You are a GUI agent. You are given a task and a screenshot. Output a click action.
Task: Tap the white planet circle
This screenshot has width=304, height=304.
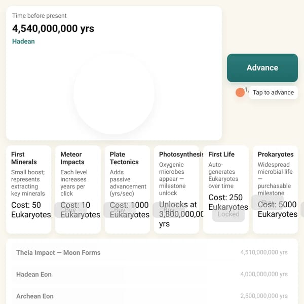point(114,93)
